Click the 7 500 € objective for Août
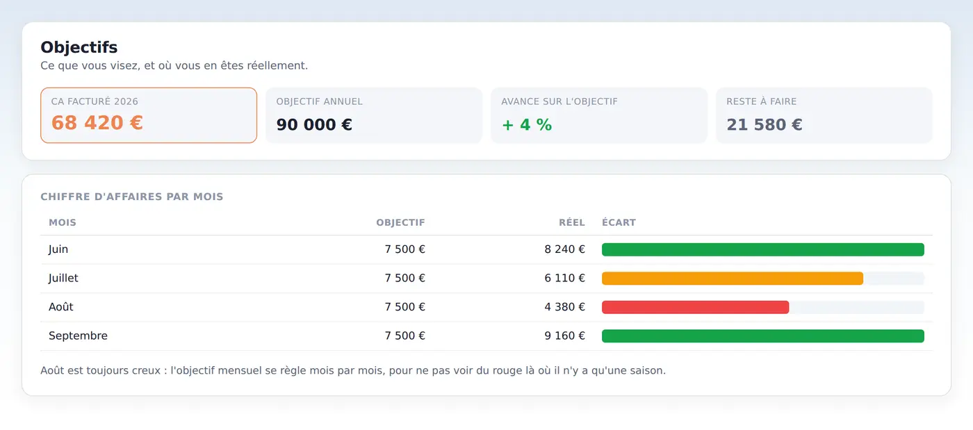 405,307
